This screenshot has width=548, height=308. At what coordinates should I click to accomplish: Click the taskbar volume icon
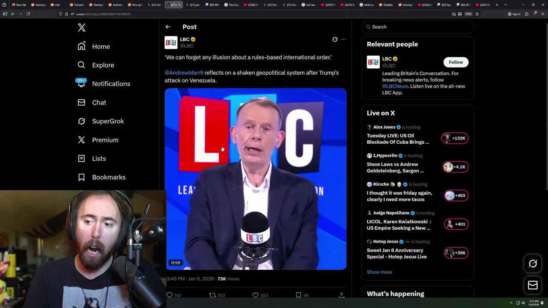tap(523, 303)
